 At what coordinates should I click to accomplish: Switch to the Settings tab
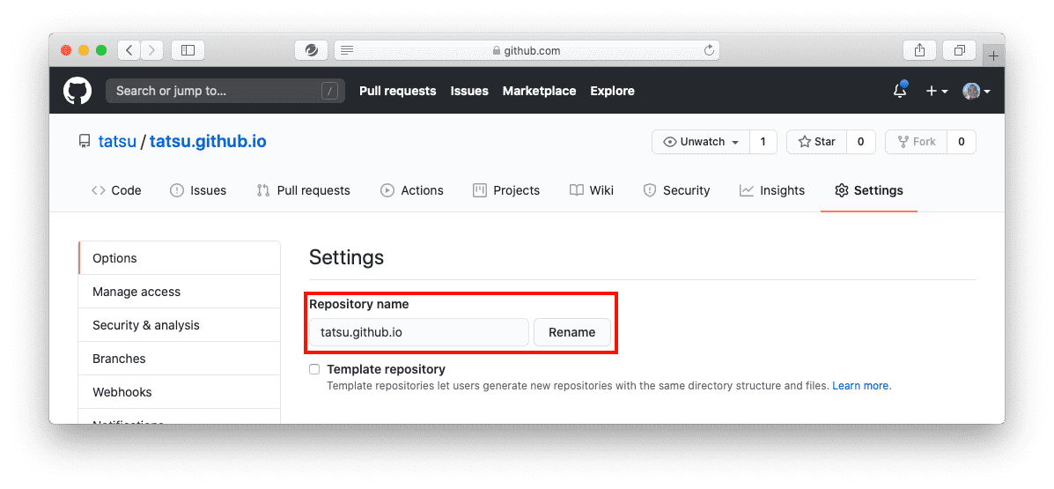[x=869, y=190]
